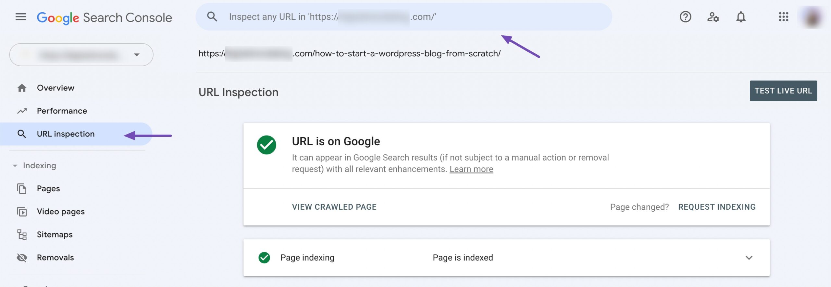This screenshot has height=287, width=831.
Task: Click the 'Page is indexed' status text
Action: click(x=463, y=258)
